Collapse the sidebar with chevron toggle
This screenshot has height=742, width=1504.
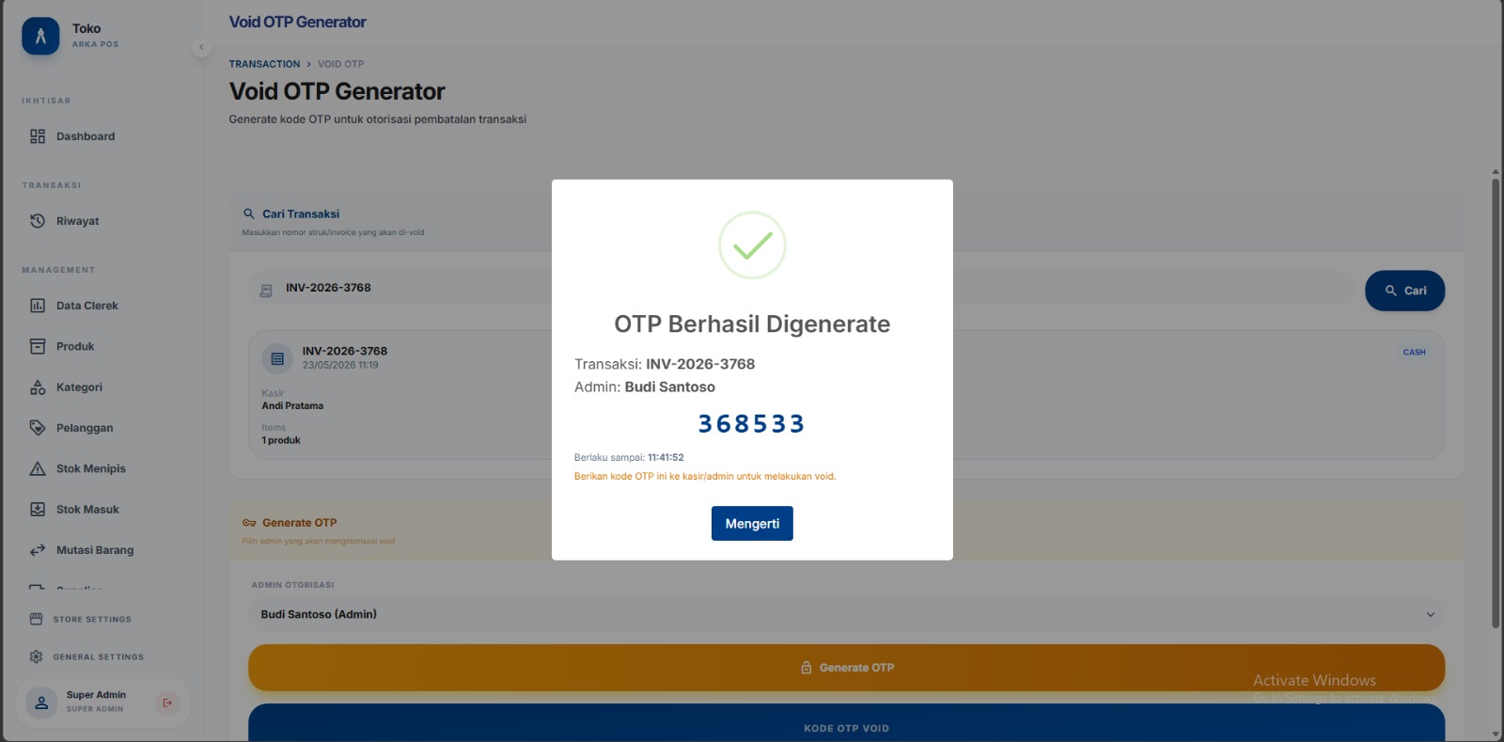point(201,47)
